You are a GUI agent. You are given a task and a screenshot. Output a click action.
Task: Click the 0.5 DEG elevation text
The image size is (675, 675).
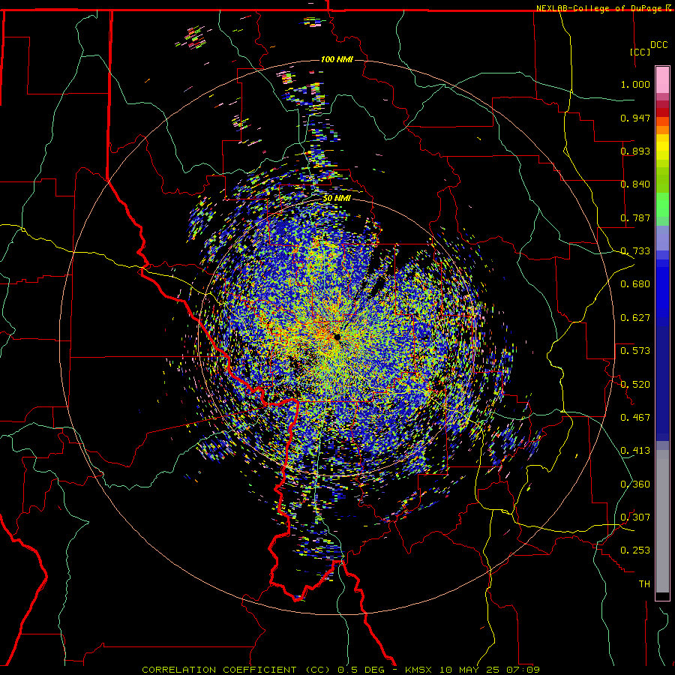[361, 670]
